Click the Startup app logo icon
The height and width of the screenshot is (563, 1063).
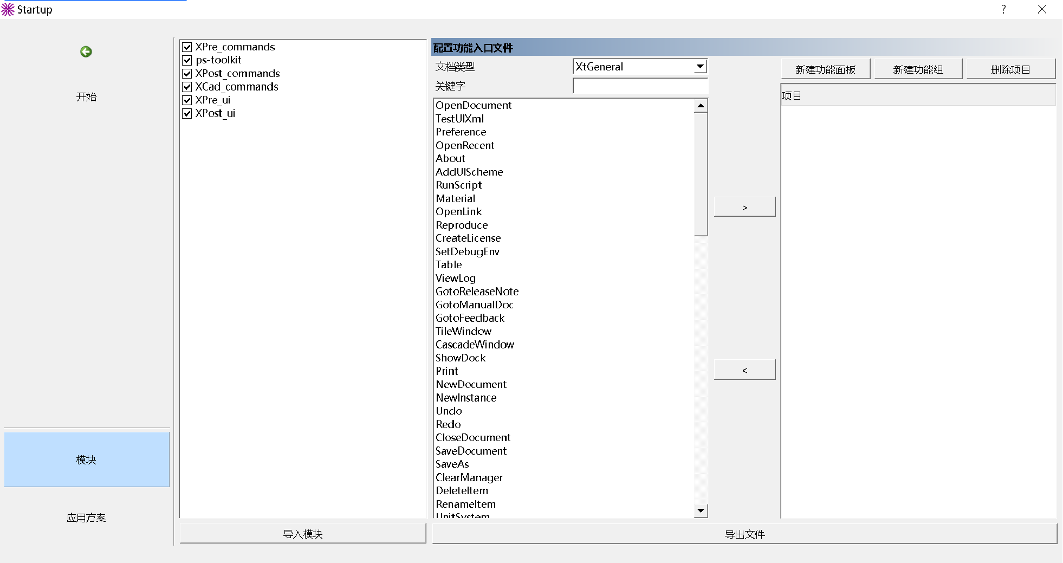tap(8, 10)
